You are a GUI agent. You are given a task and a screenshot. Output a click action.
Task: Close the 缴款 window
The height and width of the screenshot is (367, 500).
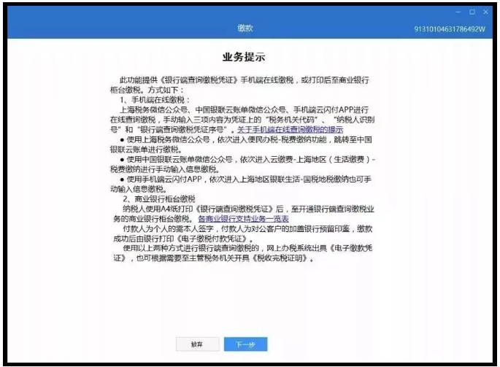coord(485,12)
